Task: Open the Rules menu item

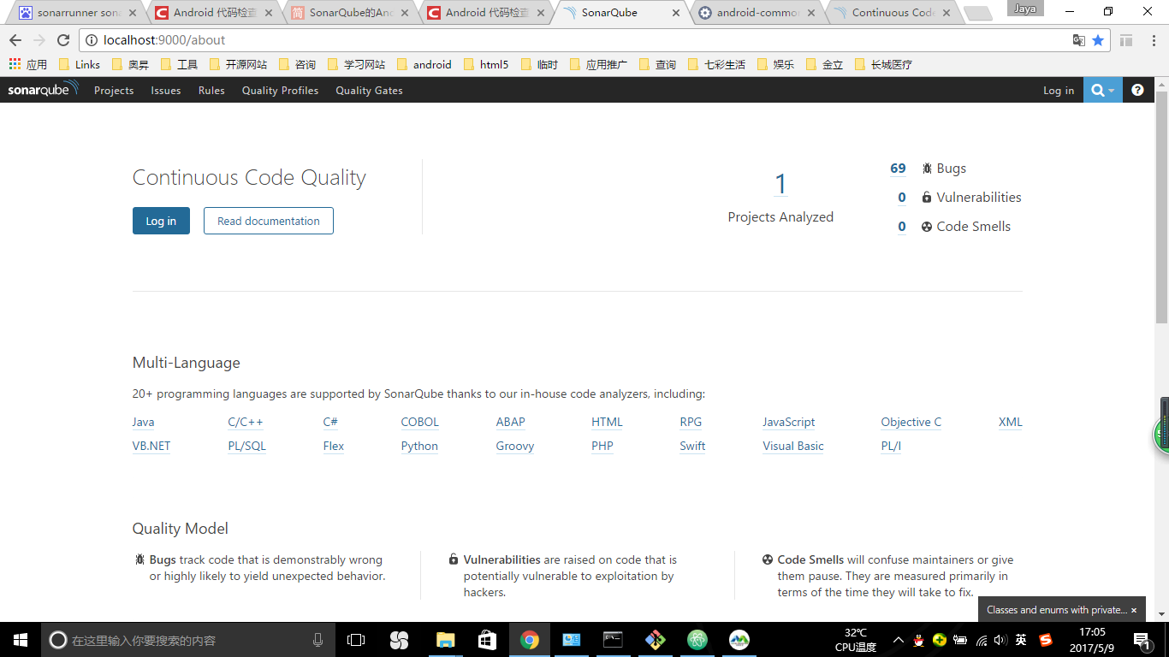Action: point(211,90)
